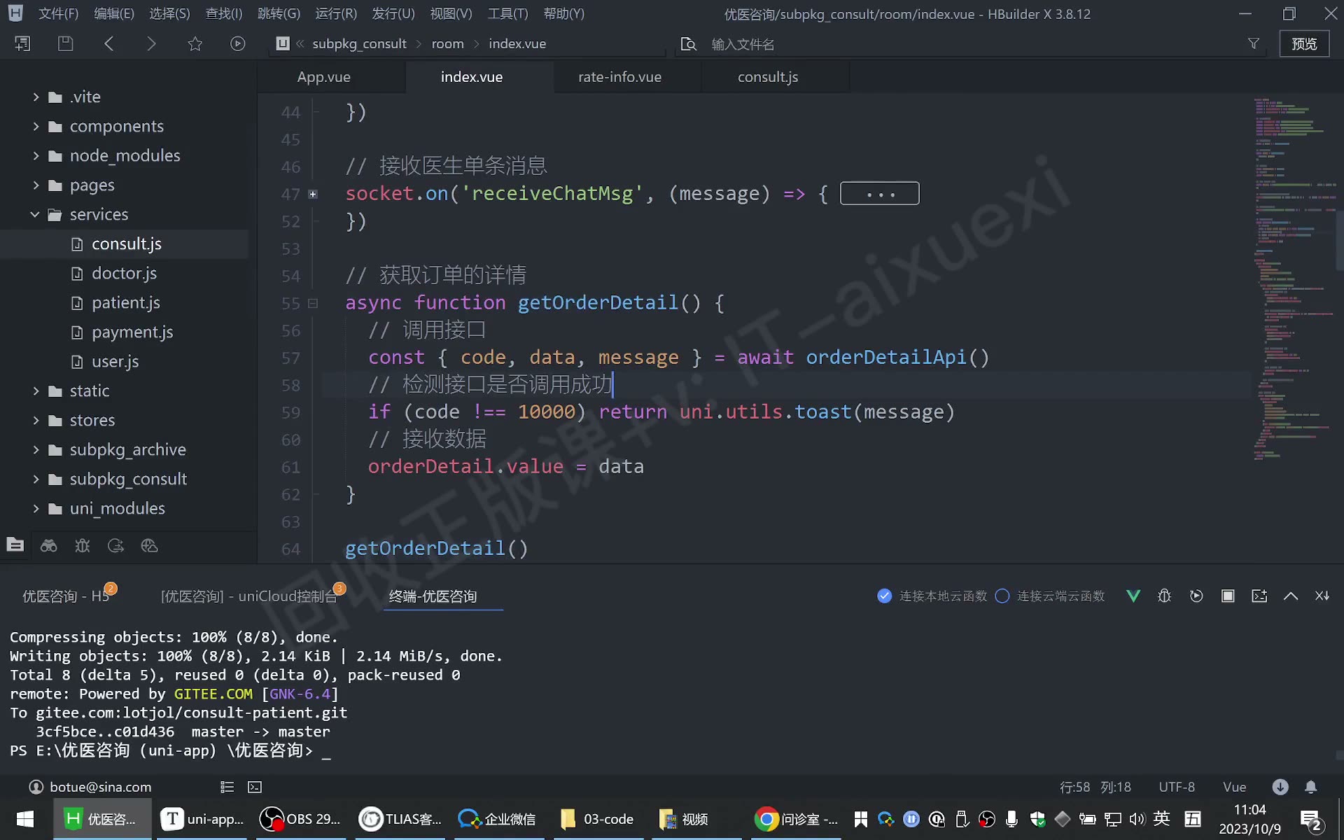Screen dimensions: 1344x840
Task: Click the save file toolbar icon
Action: coord(65,43)
